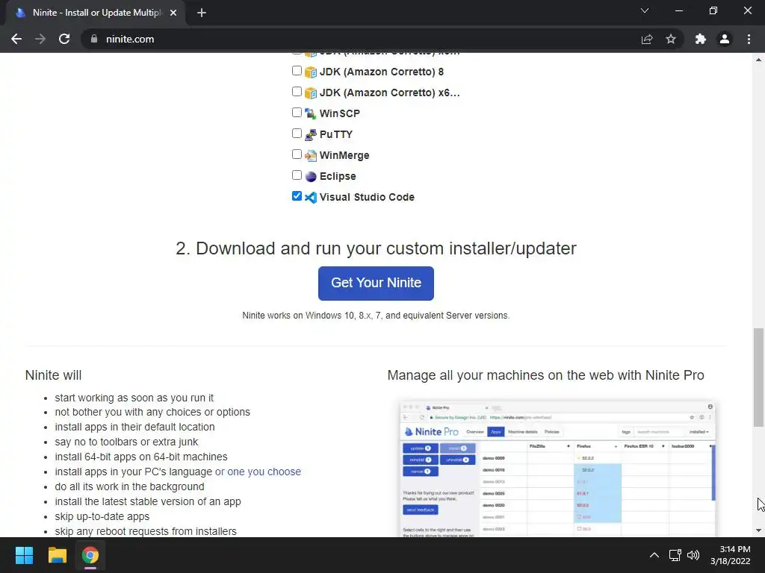Click the 'WinMerge' label
The image size is (765, 573).
click(344, 155)
